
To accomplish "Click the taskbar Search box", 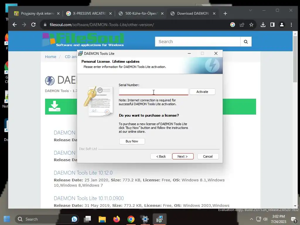I will [47, 219].
